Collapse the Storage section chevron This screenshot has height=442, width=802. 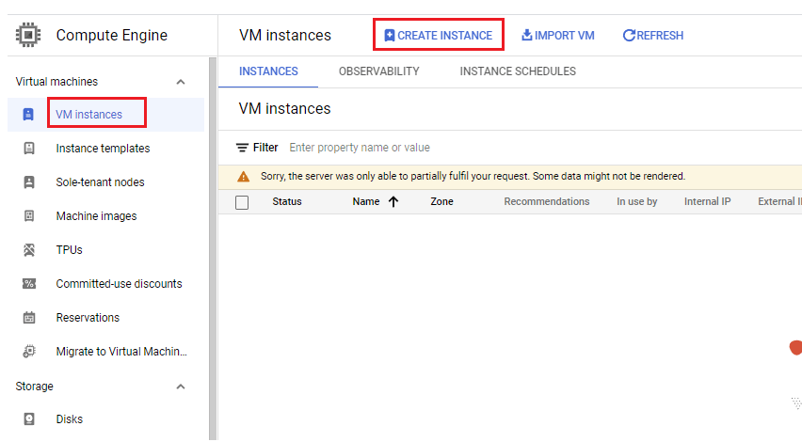181,387
